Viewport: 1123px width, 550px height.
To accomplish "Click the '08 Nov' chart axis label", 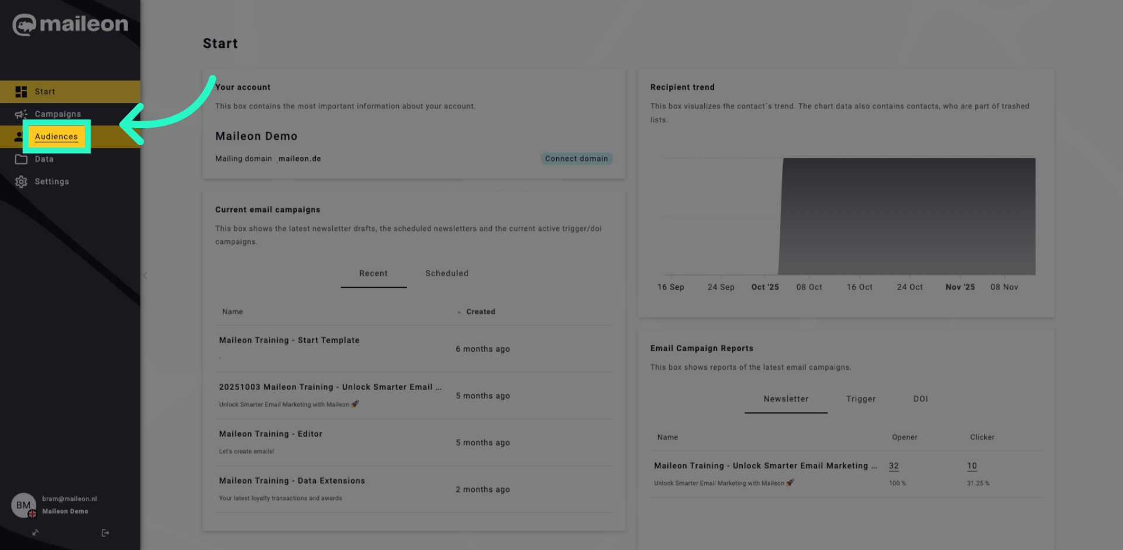I will coord(1004,287).
